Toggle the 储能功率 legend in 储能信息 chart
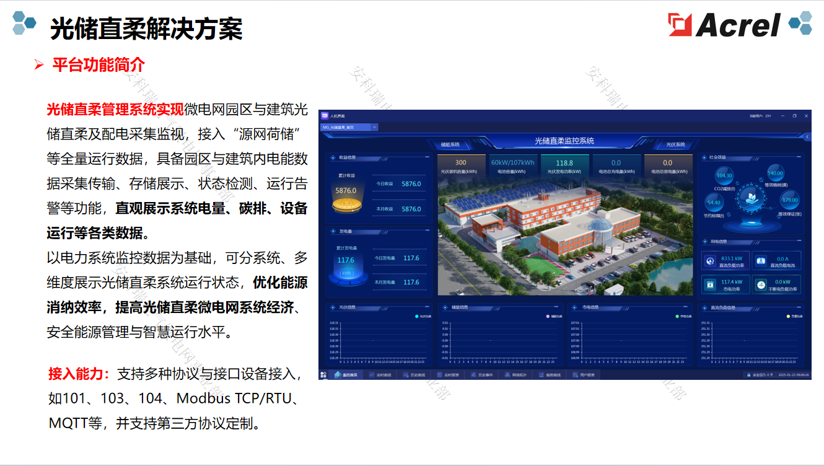Image resolution: width=824 pixels, height=466 pixels. click(x=553, y=315)
